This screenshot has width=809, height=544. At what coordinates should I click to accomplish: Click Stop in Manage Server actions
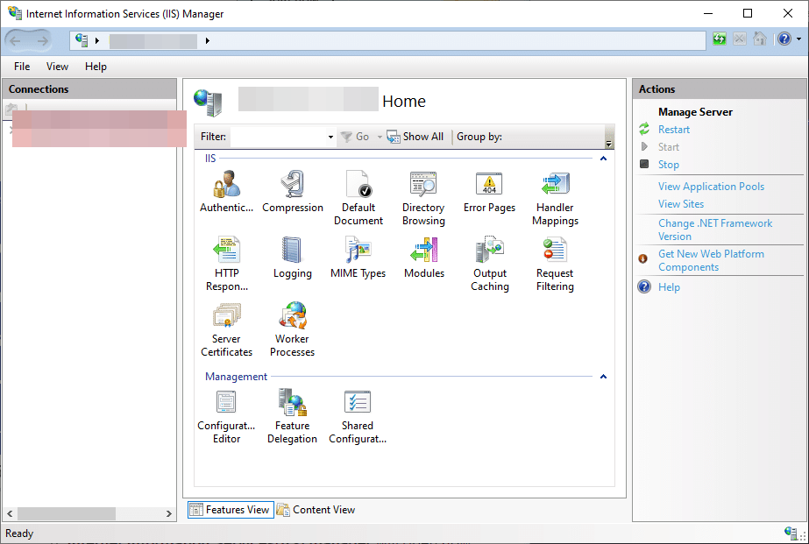coord(669,165)
